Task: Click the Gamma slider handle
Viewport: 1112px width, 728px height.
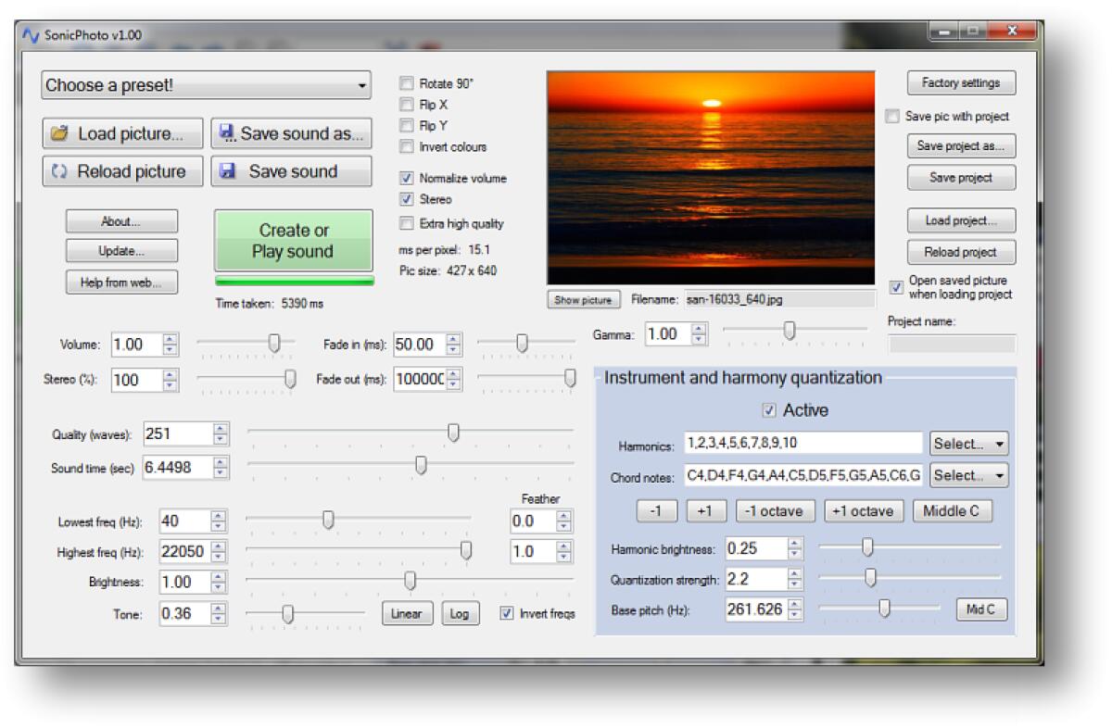Action: pos(789,332)
